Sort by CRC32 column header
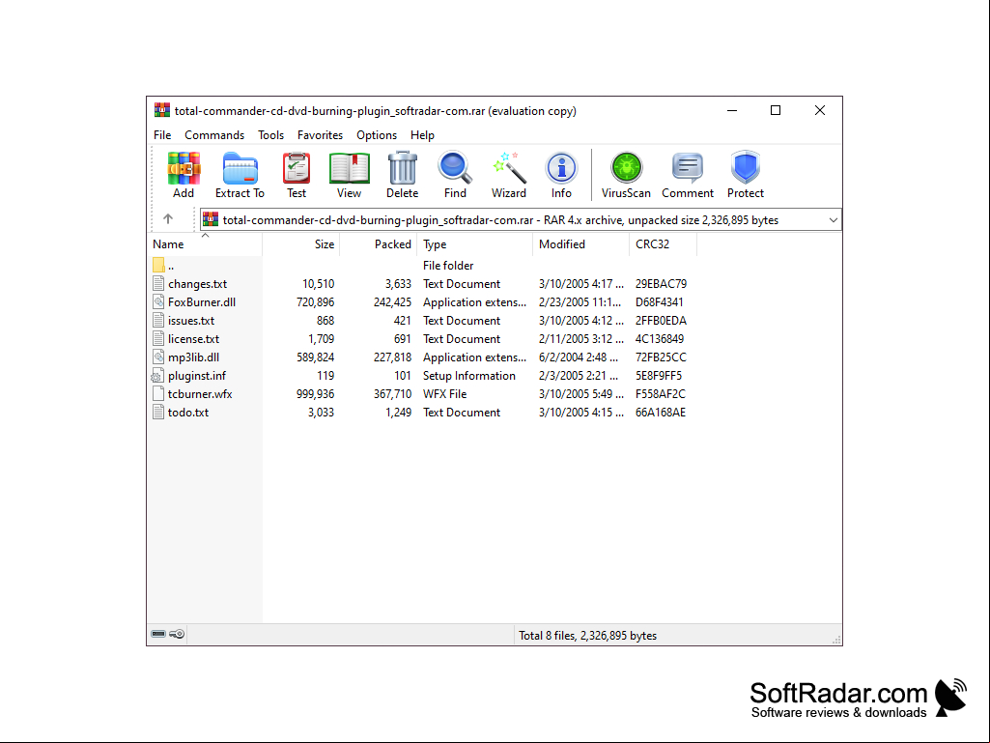990x743 pixels. click(663, 243)
